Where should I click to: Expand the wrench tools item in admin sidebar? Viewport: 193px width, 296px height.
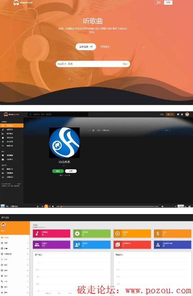point(14,281)
